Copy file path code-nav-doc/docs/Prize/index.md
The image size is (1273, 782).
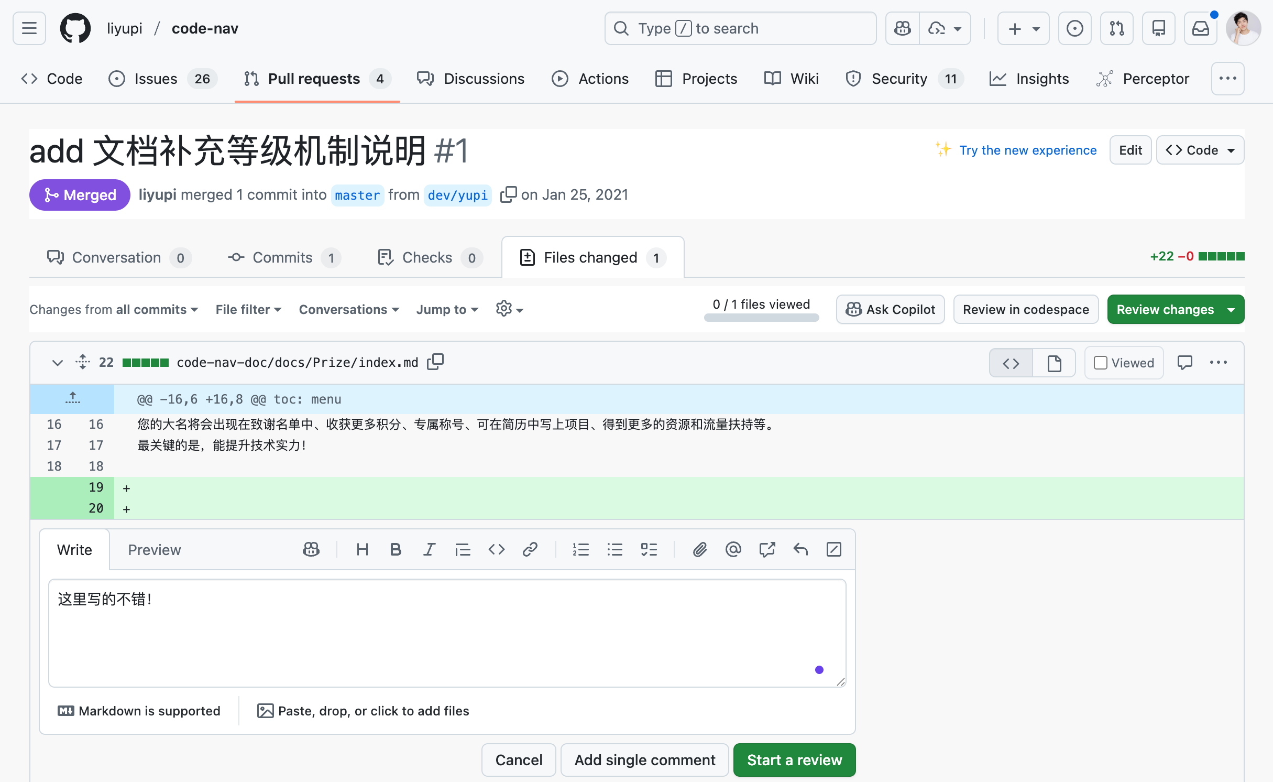tap(435, 362)
